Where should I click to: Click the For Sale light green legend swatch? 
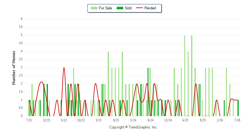point(94,8)
